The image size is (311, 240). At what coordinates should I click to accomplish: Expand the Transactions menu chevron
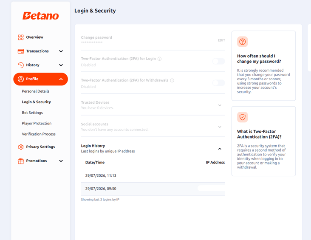tap(61, 51)
